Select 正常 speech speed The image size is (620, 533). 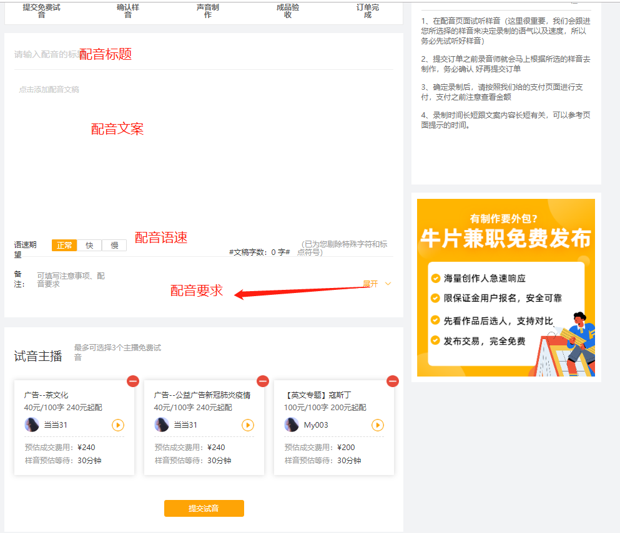[x=64, y=245]
